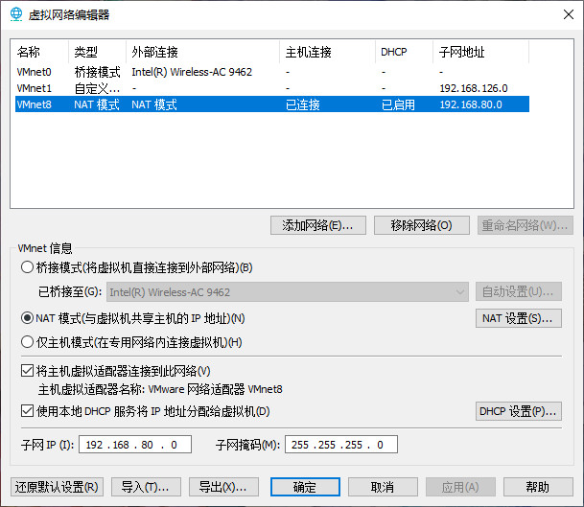Click the 192.168.80.0 subnet cell
Viewport: 584px width, 507px height.
pyautogui.click(x=471, y=104)
